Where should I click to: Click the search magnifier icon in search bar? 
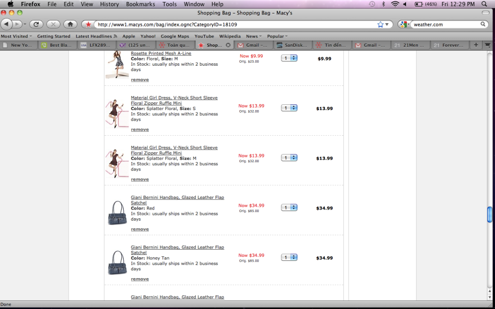tap(483, 24)
